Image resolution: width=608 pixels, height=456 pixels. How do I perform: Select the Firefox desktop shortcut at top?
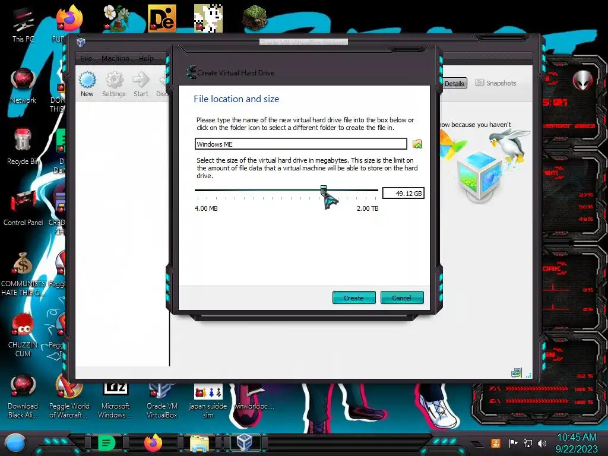[69, 18]
